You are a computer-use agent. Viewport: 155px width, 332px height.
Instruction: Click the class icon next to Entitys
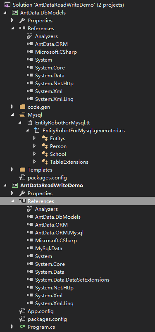click(x=45, y=139)
